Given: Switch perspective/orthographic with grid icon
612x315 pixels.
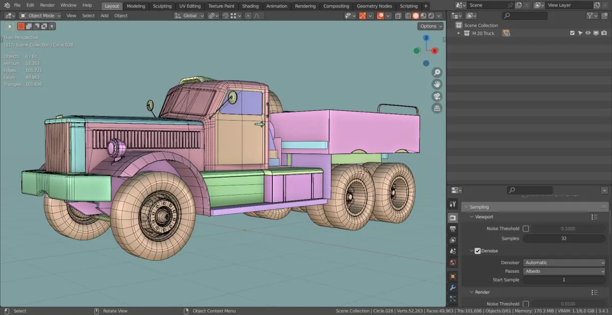Looking at the screenshot, I should [437, 108].
